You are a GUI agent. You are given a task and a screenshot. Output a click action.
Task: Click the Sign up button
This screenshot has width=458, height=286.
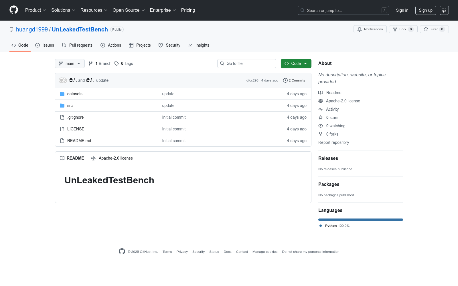click(x=426, y=10)
